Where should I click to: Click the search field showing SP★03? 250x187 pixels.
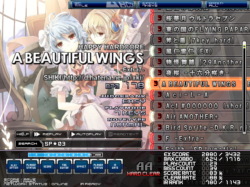pyautogui.click(x=93, y=144)
